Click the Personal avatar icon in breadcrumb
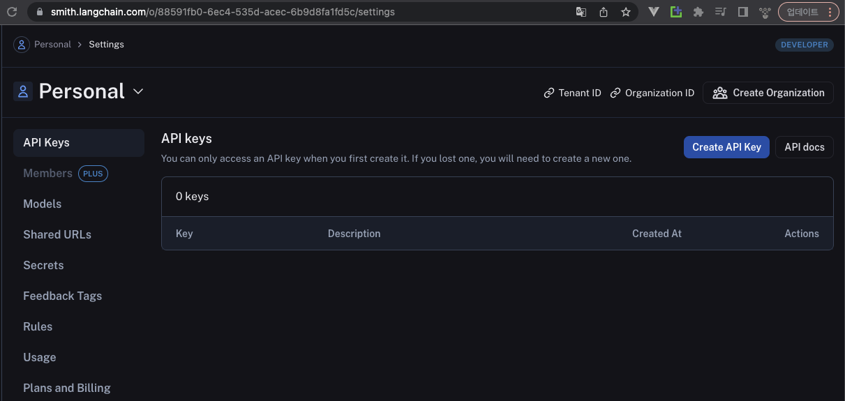 [x=22, y=45]
